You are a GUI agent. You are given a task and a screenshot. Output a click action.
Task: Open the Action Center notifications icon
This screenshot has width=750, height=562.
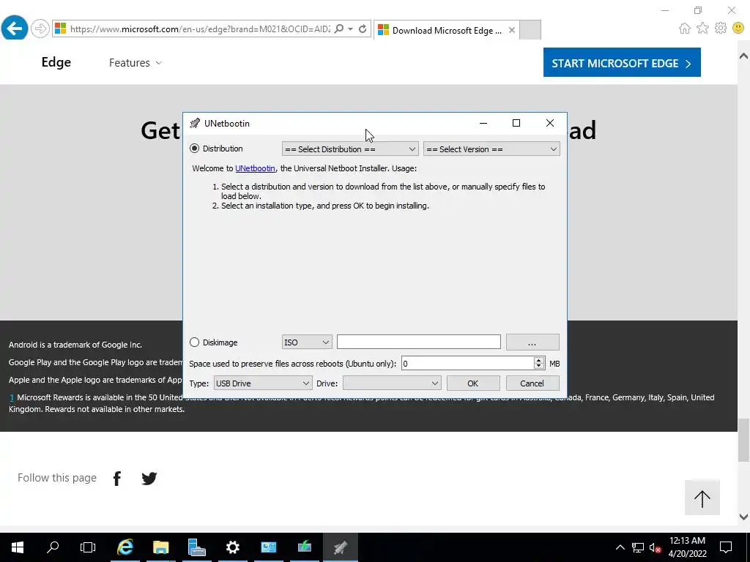726,547
